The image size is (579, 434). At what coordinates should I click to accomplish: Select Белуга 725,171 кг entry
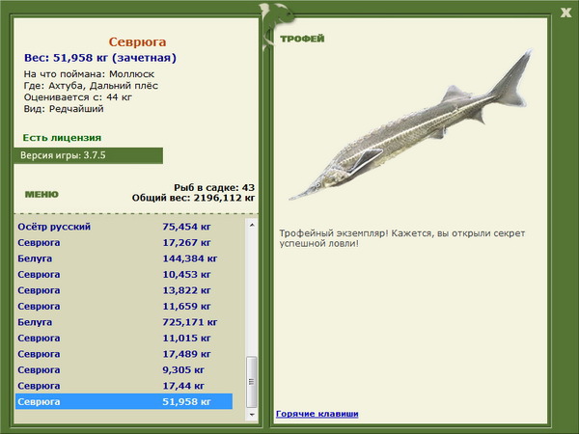124,322
